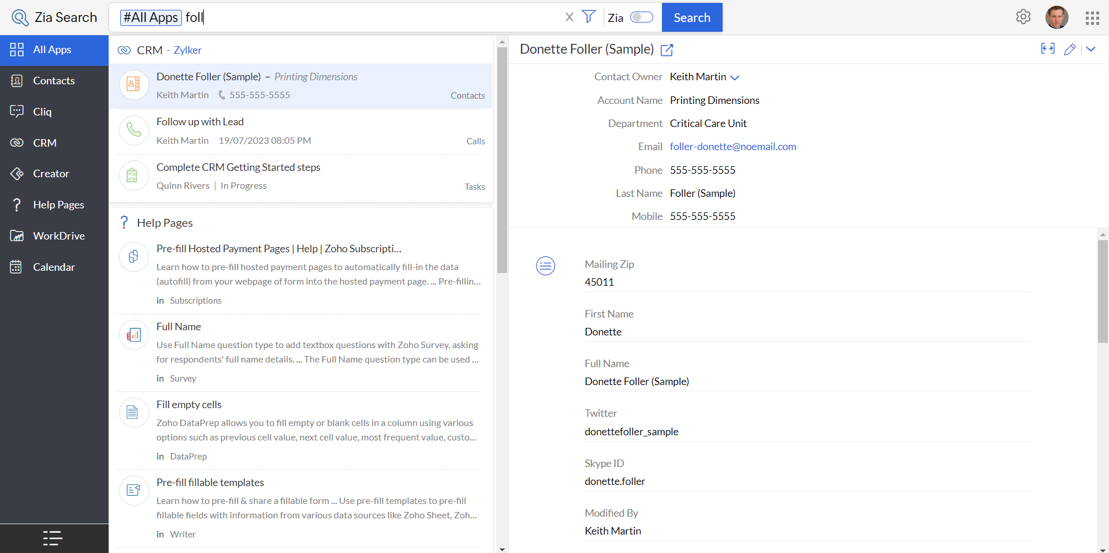Viewport: 1109px width, 553px height.
Task: Open Donette Foller record in new window
Action: (667, 50)
